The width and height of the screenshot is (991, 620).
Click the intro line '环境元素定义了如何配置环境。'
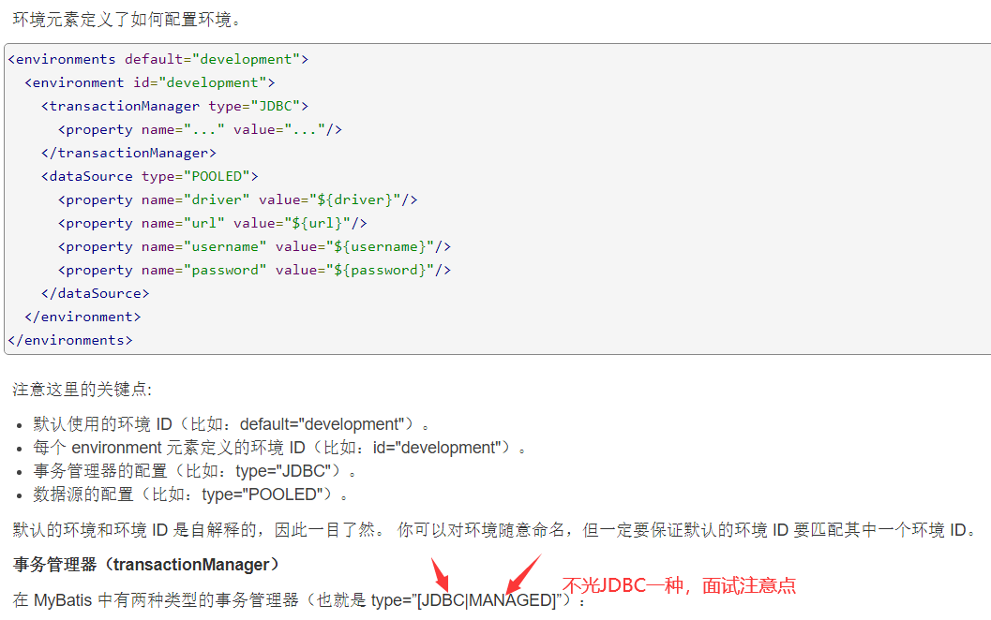click(127, 20)
